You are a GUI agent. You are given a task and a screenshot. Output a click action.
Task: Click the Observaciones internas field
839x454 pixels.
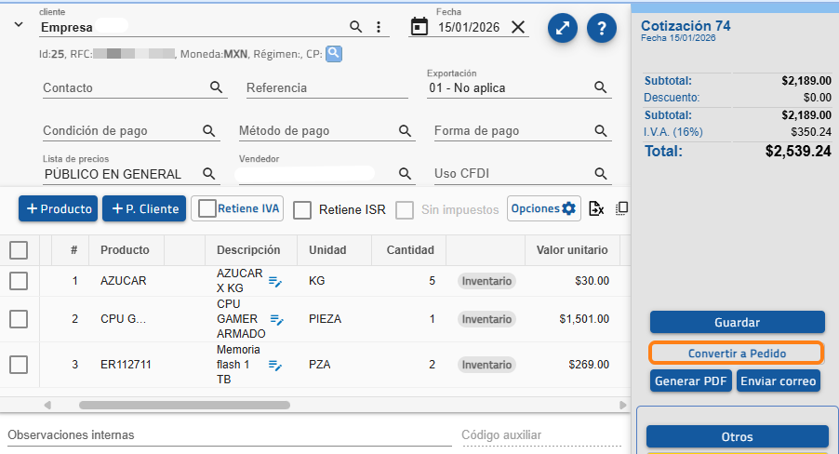[x=230, y=435]
